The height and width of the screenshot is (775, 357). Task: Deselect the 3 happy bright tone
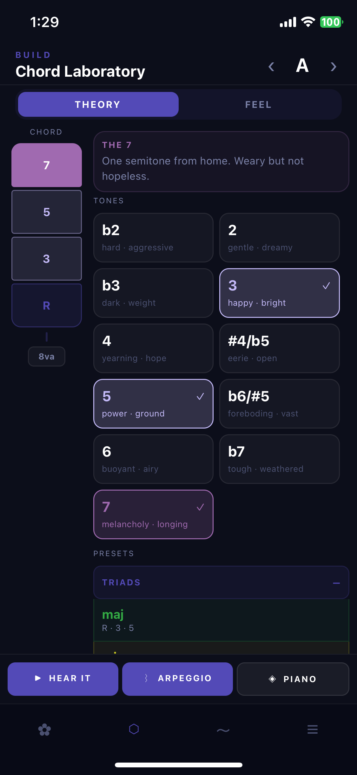coord(280,293)
